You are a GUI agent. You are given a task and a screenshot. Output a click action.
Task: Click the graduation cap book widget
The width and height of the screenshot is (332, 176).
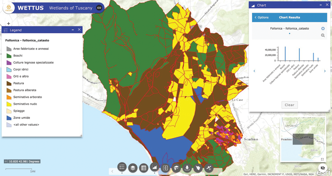(176, 168)
